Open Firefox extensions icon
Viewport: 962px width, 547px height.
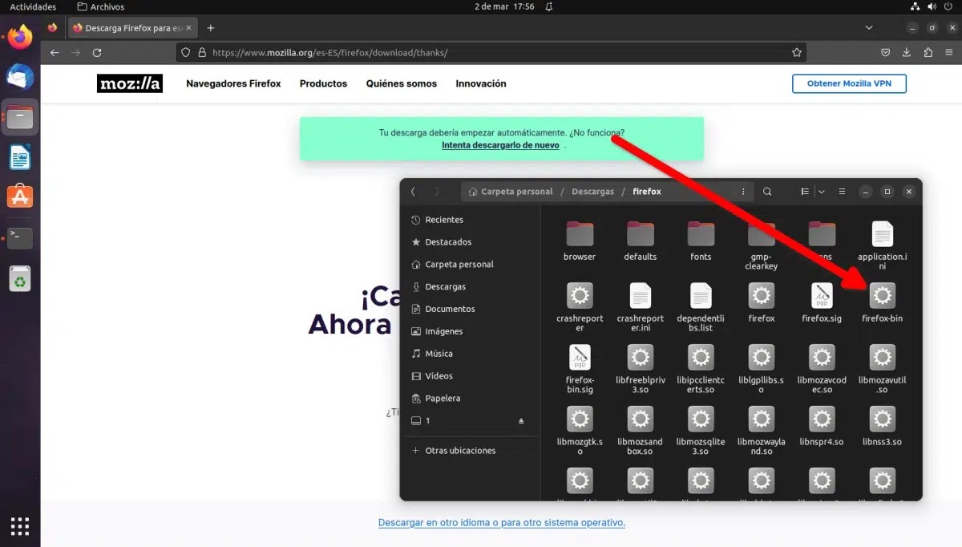click(x=928, y=52)
